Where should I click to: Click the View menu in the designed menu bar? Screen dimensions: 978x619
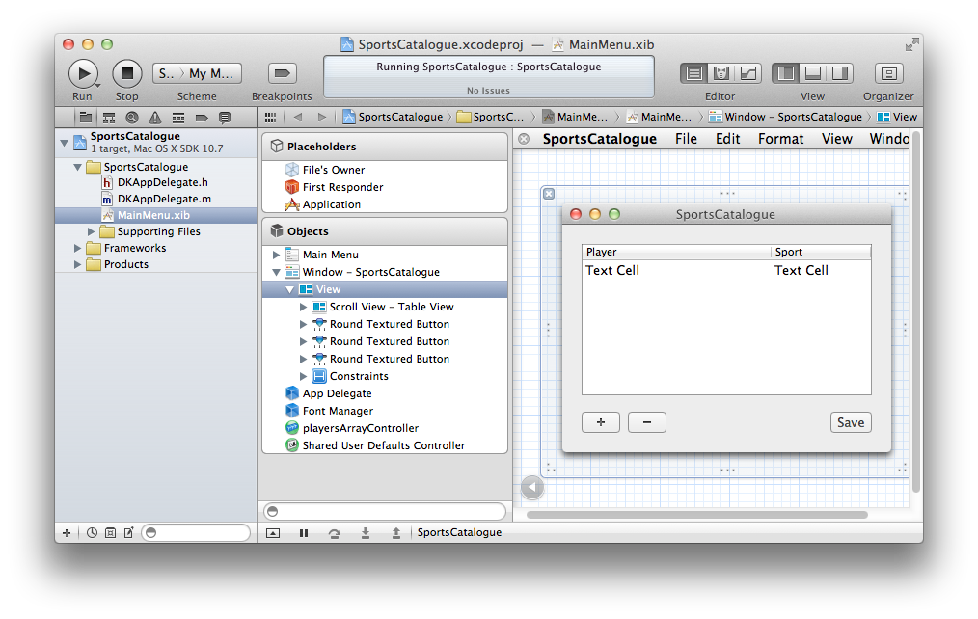pyautogui.click(x=837, y=139)
